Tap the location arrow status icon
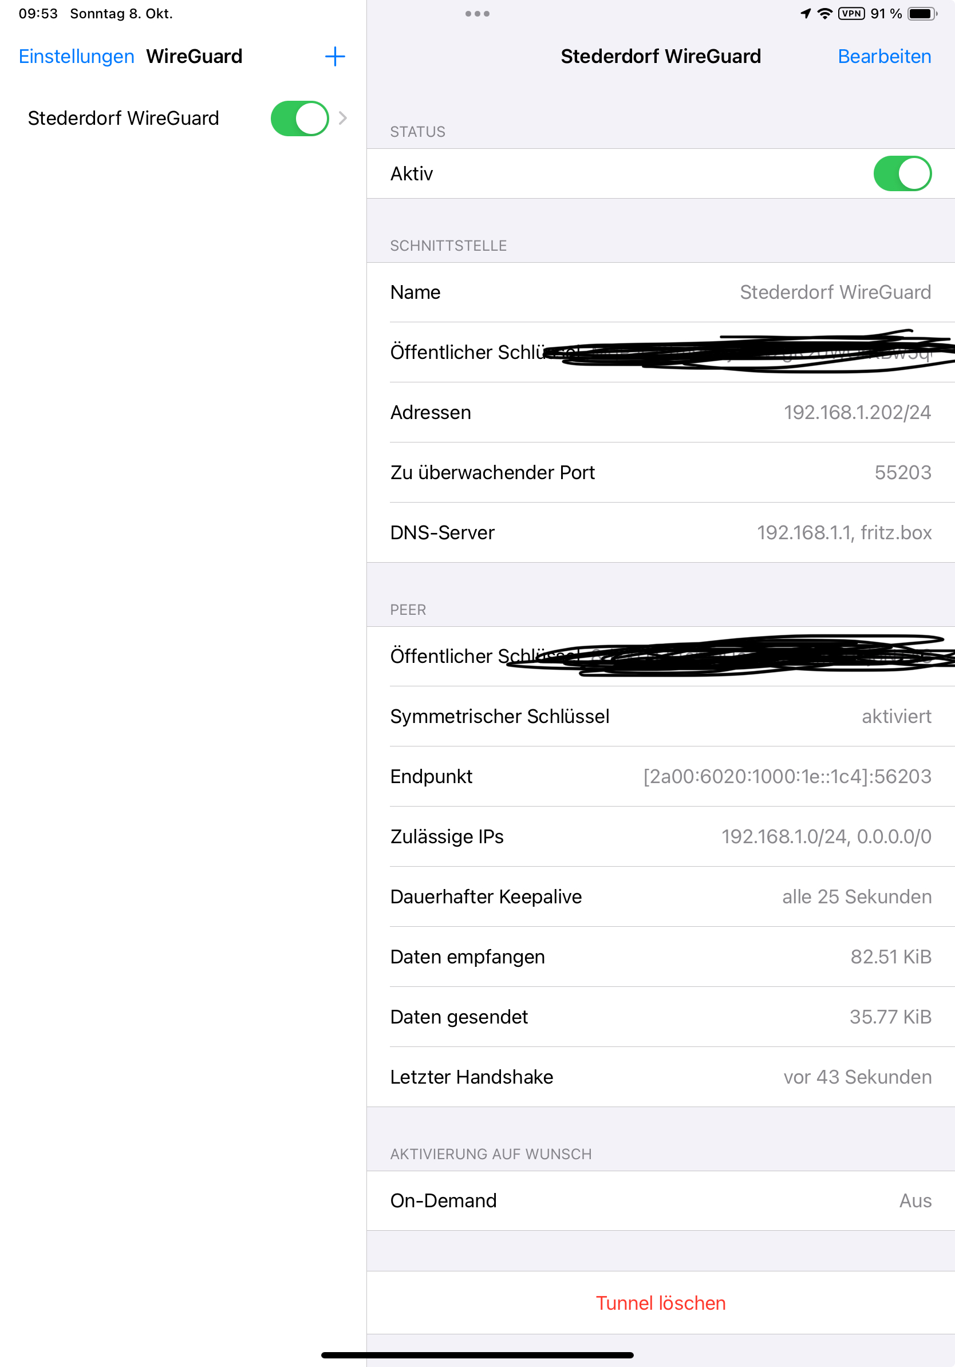This screenshot has height=1367, width=955. (x=806, y=14)
